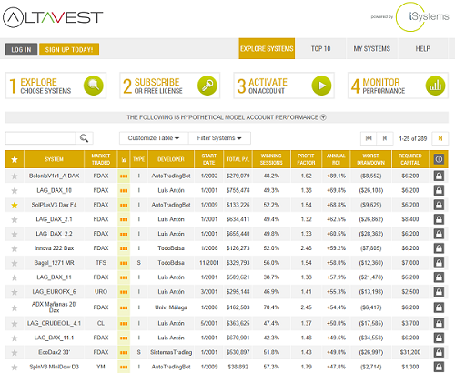Click lock icon for Bagel_1271 MR
The width and height of the screenshot is (455, 373).
439,263
